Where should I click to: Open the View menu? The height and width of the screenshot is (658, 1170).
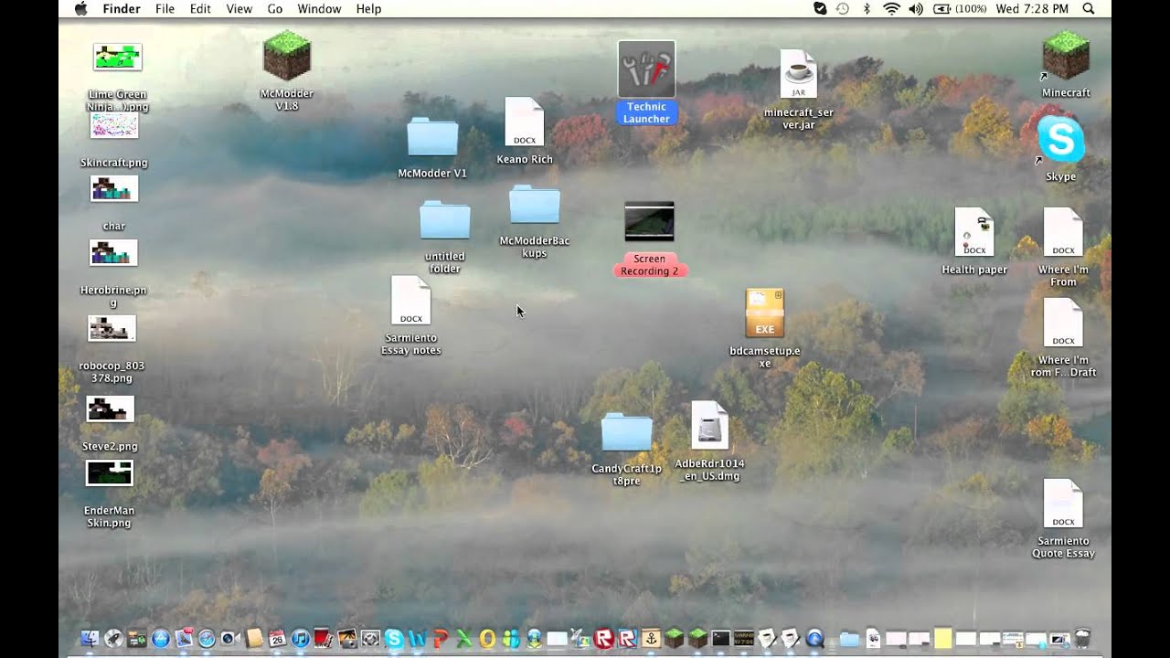tap(239, 9)
